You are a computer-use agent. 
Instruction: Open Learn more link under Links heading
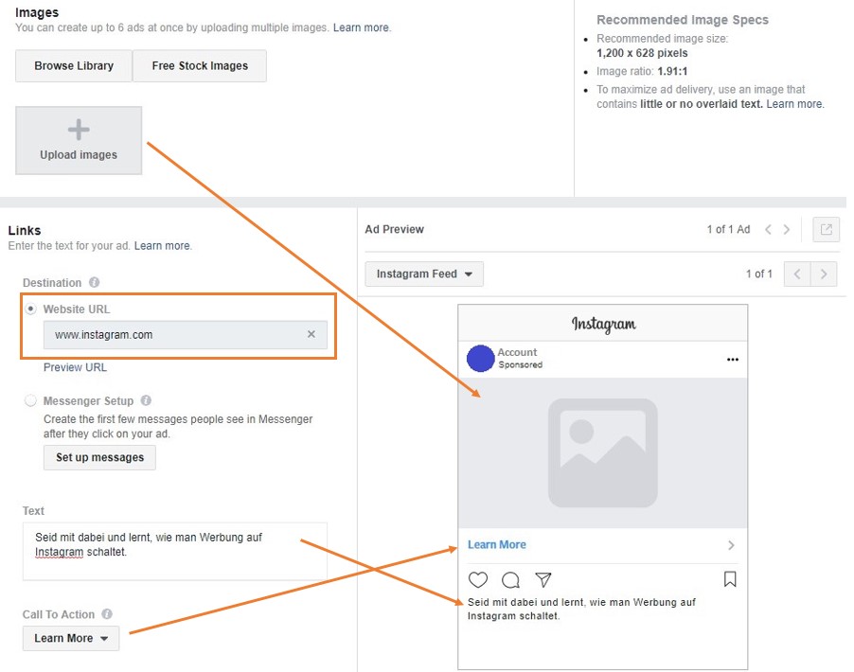(162, 245)
